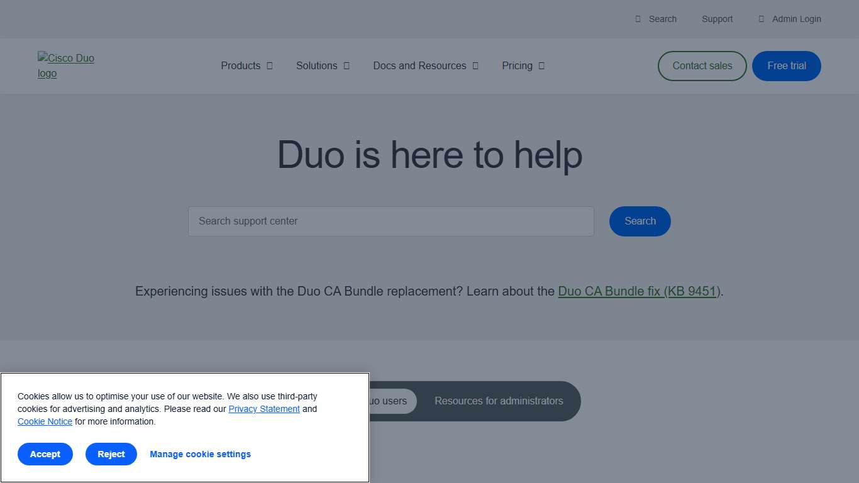The width and height of the screenshot is (859, 483).
Task: Click the support center search field
Action: click(x=390, y=221)
